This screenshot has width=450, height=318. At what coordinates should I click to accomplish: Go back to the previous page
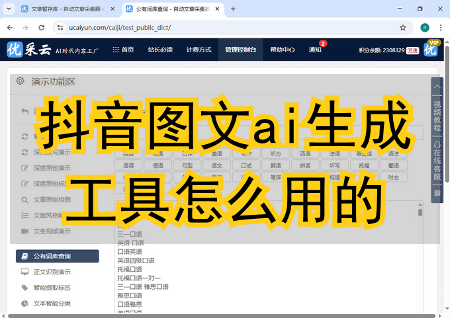click(9, 28)
